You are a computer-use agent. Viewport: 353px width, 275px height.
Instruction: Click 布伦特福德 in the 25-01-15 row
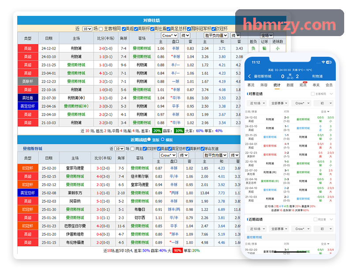tap(75, 242)
